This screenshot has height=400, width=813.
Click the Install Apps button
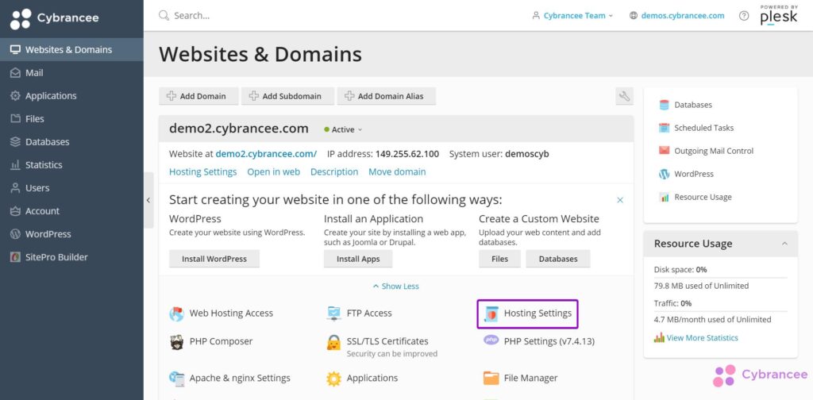(x=358, y=259)
